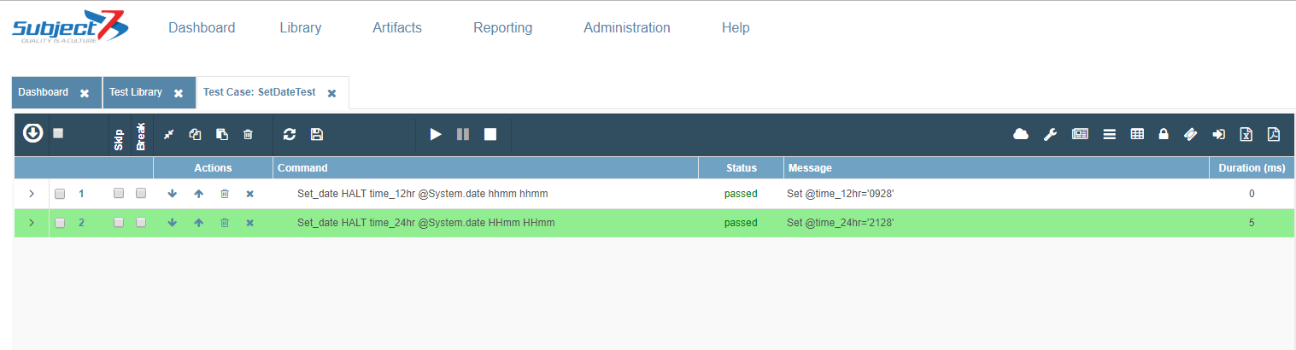This screenshot has height=350, width=1296.
Task: Open the wrench settings tool
Action: coord(1051,134)
